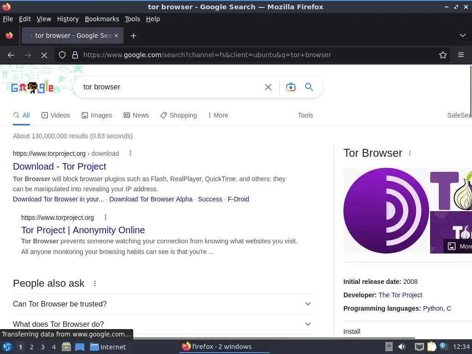Bookmark this page with the star icon

click(x=443, y=55)
